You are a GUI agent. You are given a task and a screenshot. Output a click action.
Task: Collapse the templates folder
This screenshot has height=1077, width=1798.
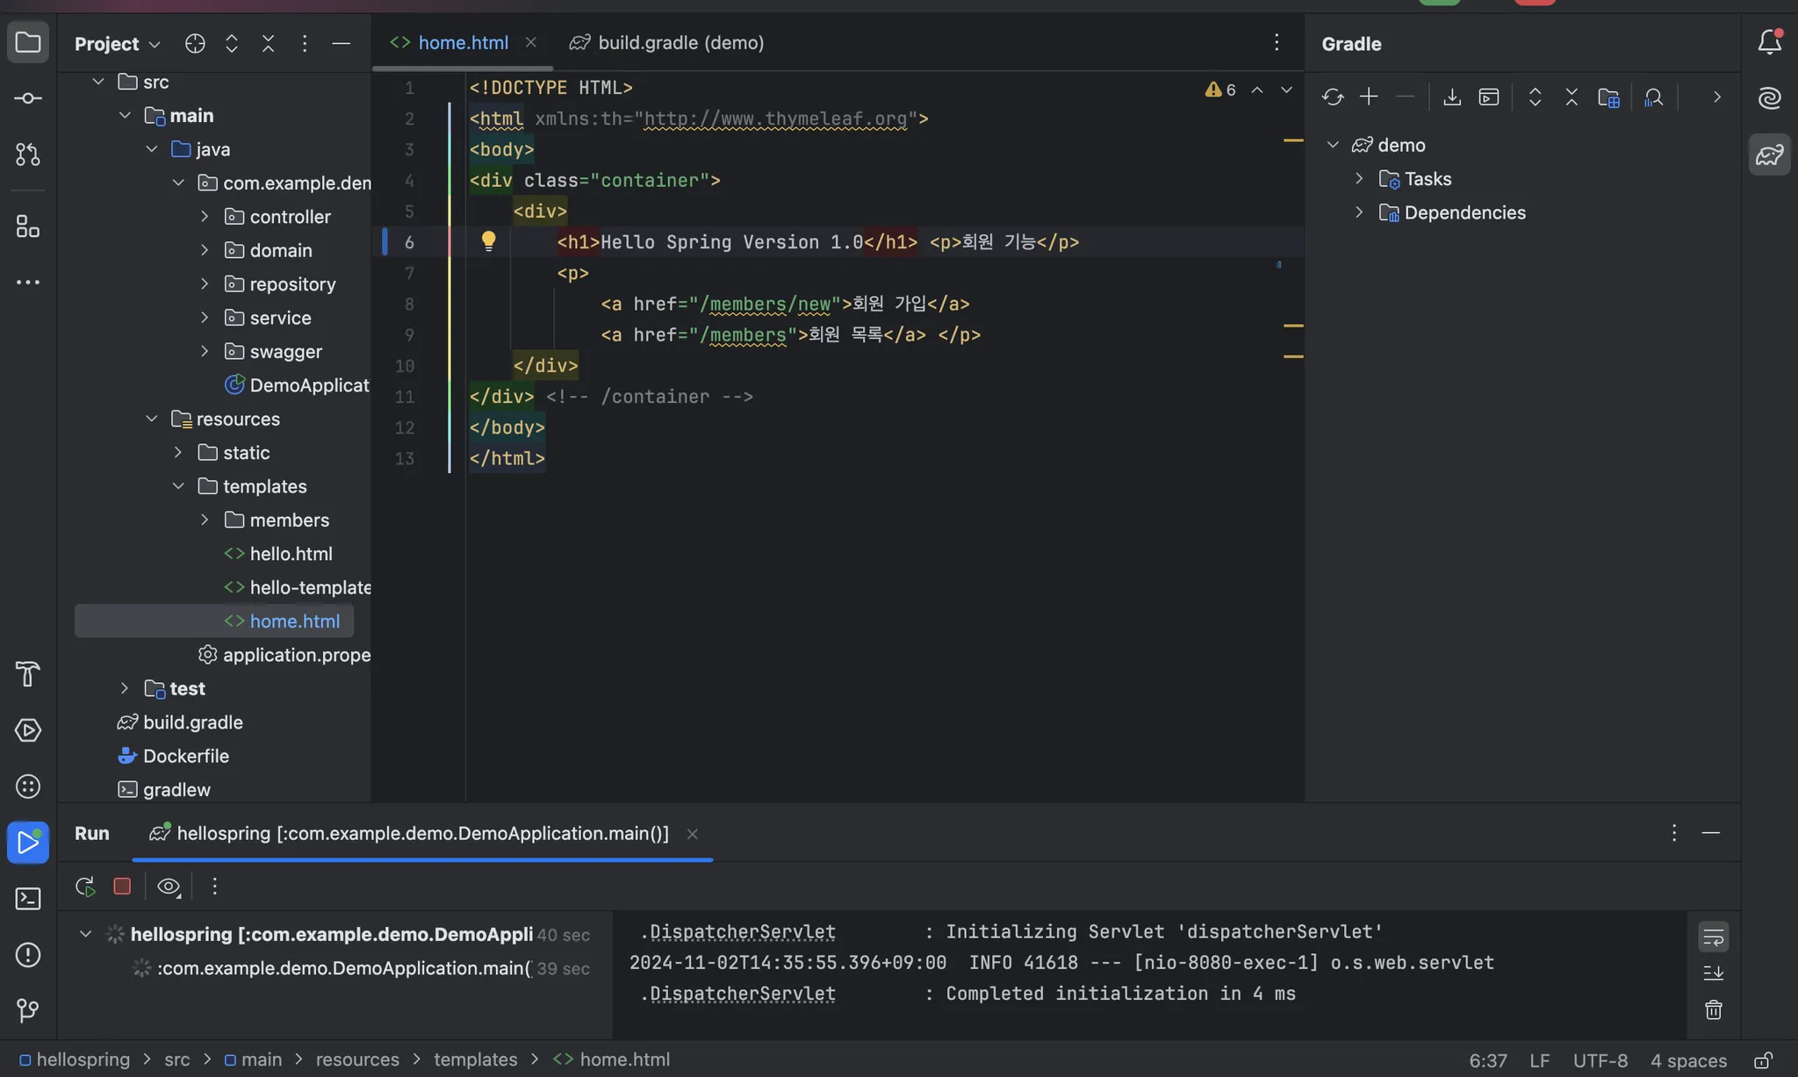178,486
